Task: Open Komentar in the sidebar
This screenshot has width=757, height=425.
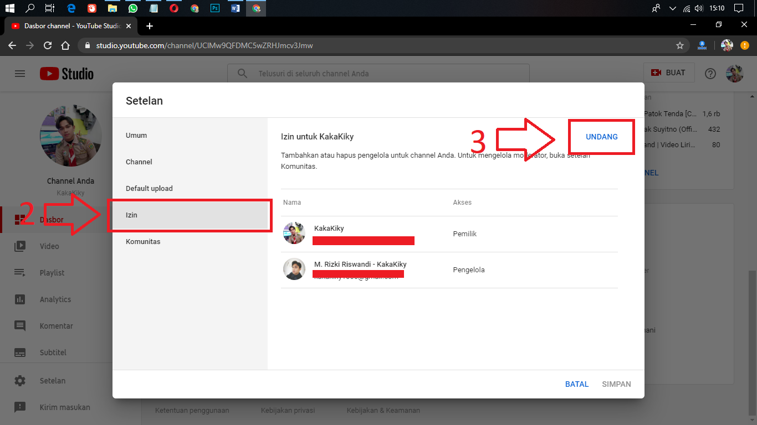Action: pyautogui.click(x=56, y=326)
